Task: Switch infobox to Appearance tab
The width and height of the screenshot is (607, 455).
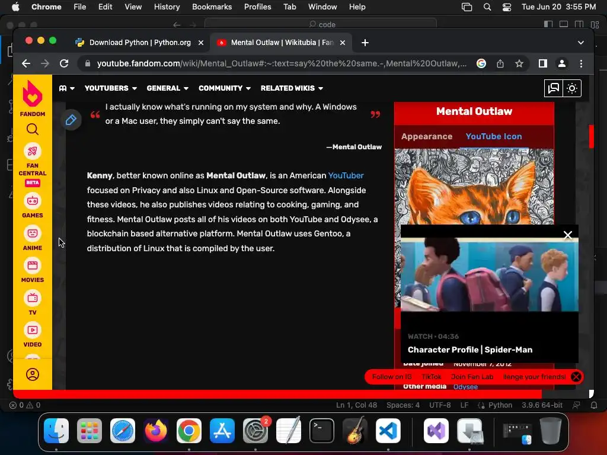Action: 427,136
